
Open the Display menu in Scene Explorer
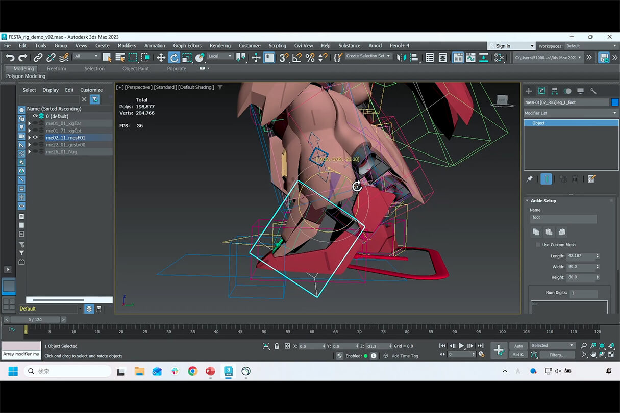[51, 90]
